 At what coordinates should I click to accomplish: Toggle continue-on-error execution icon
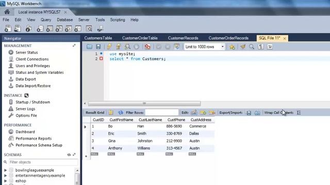click(x=147, y=47)
